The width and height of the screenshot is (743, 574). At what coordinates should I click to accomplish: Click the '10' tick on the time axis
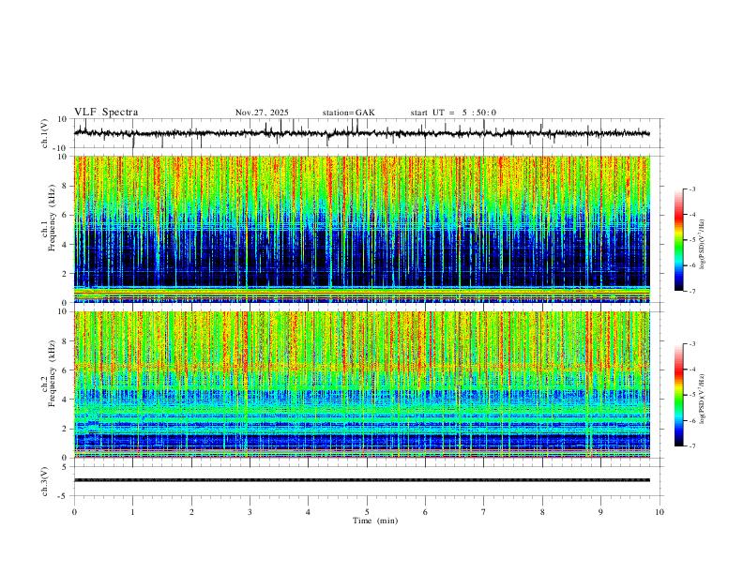(x=660, y=512)
